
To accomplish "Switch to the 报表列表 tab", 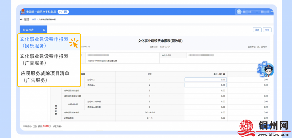I will [29, 30].
